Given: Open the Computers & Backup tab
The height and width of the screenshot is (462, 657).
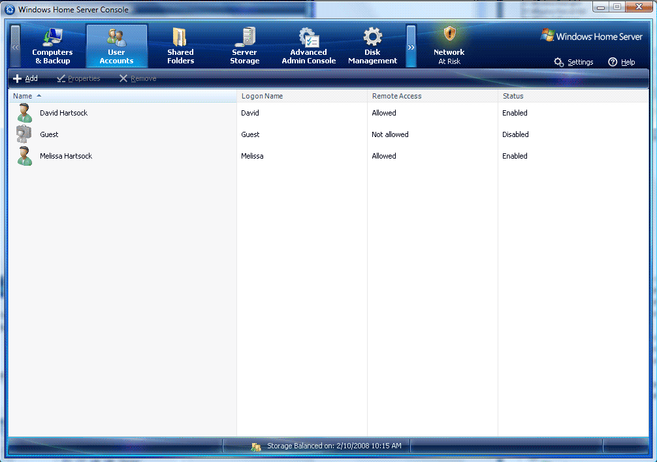Looking at the screenshot, I should tap(52, 46).
